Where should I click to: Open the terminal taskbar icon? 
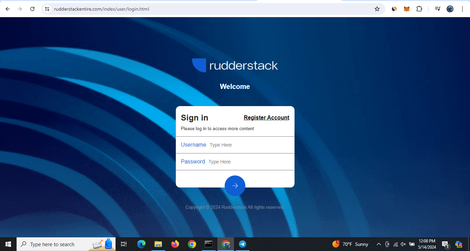[x=209, y=244]
